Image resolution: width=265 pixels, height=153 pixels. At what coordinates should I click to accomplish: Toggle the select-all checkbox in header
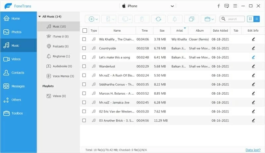coord(85,31)
